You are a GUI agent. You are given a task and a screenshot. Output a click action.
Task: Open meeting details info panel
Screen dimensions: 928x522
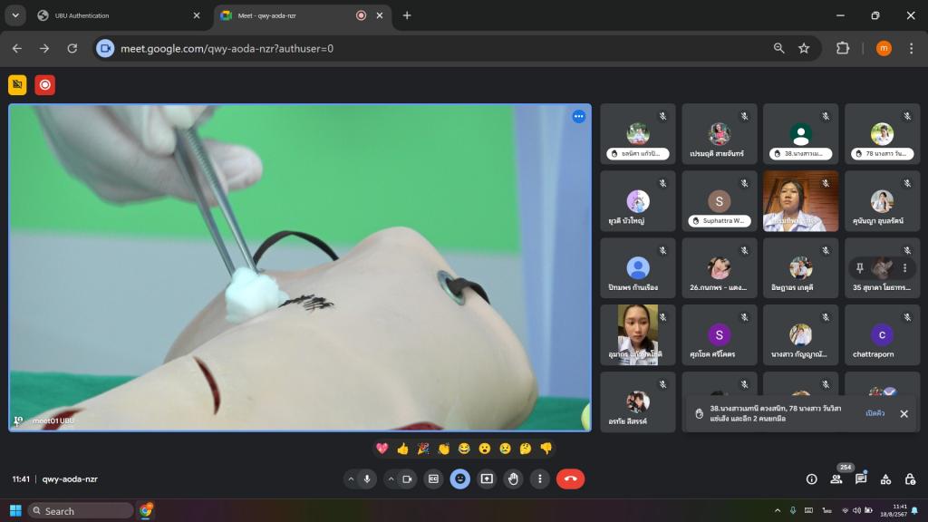click(x=811, y=479)
